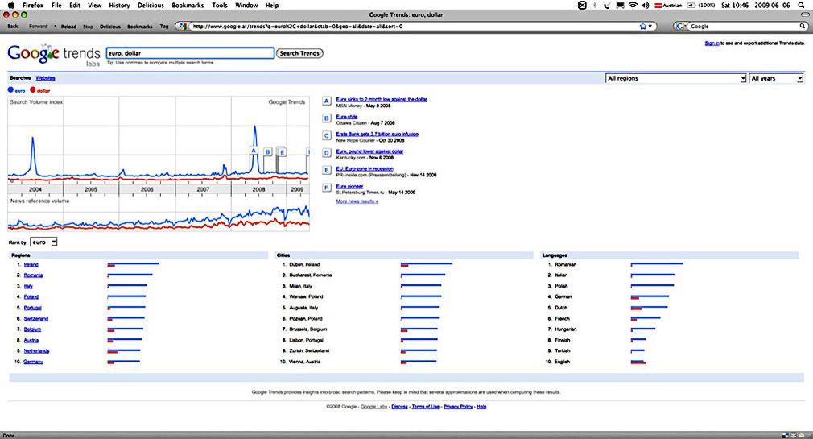
Task: Select the Searches tab
Action: tap(20, 78)
